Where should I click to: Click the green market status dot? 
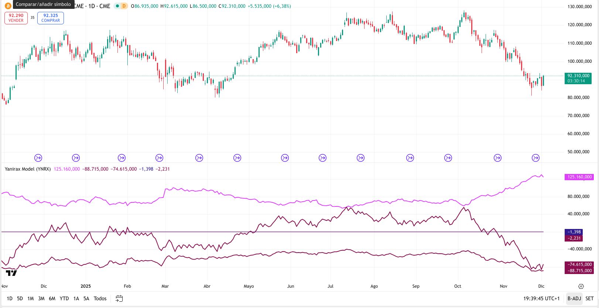(117, 6)
